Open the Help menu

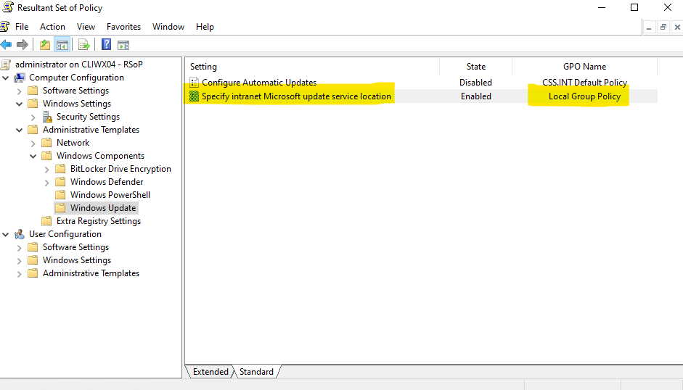[x=205, y=27]
